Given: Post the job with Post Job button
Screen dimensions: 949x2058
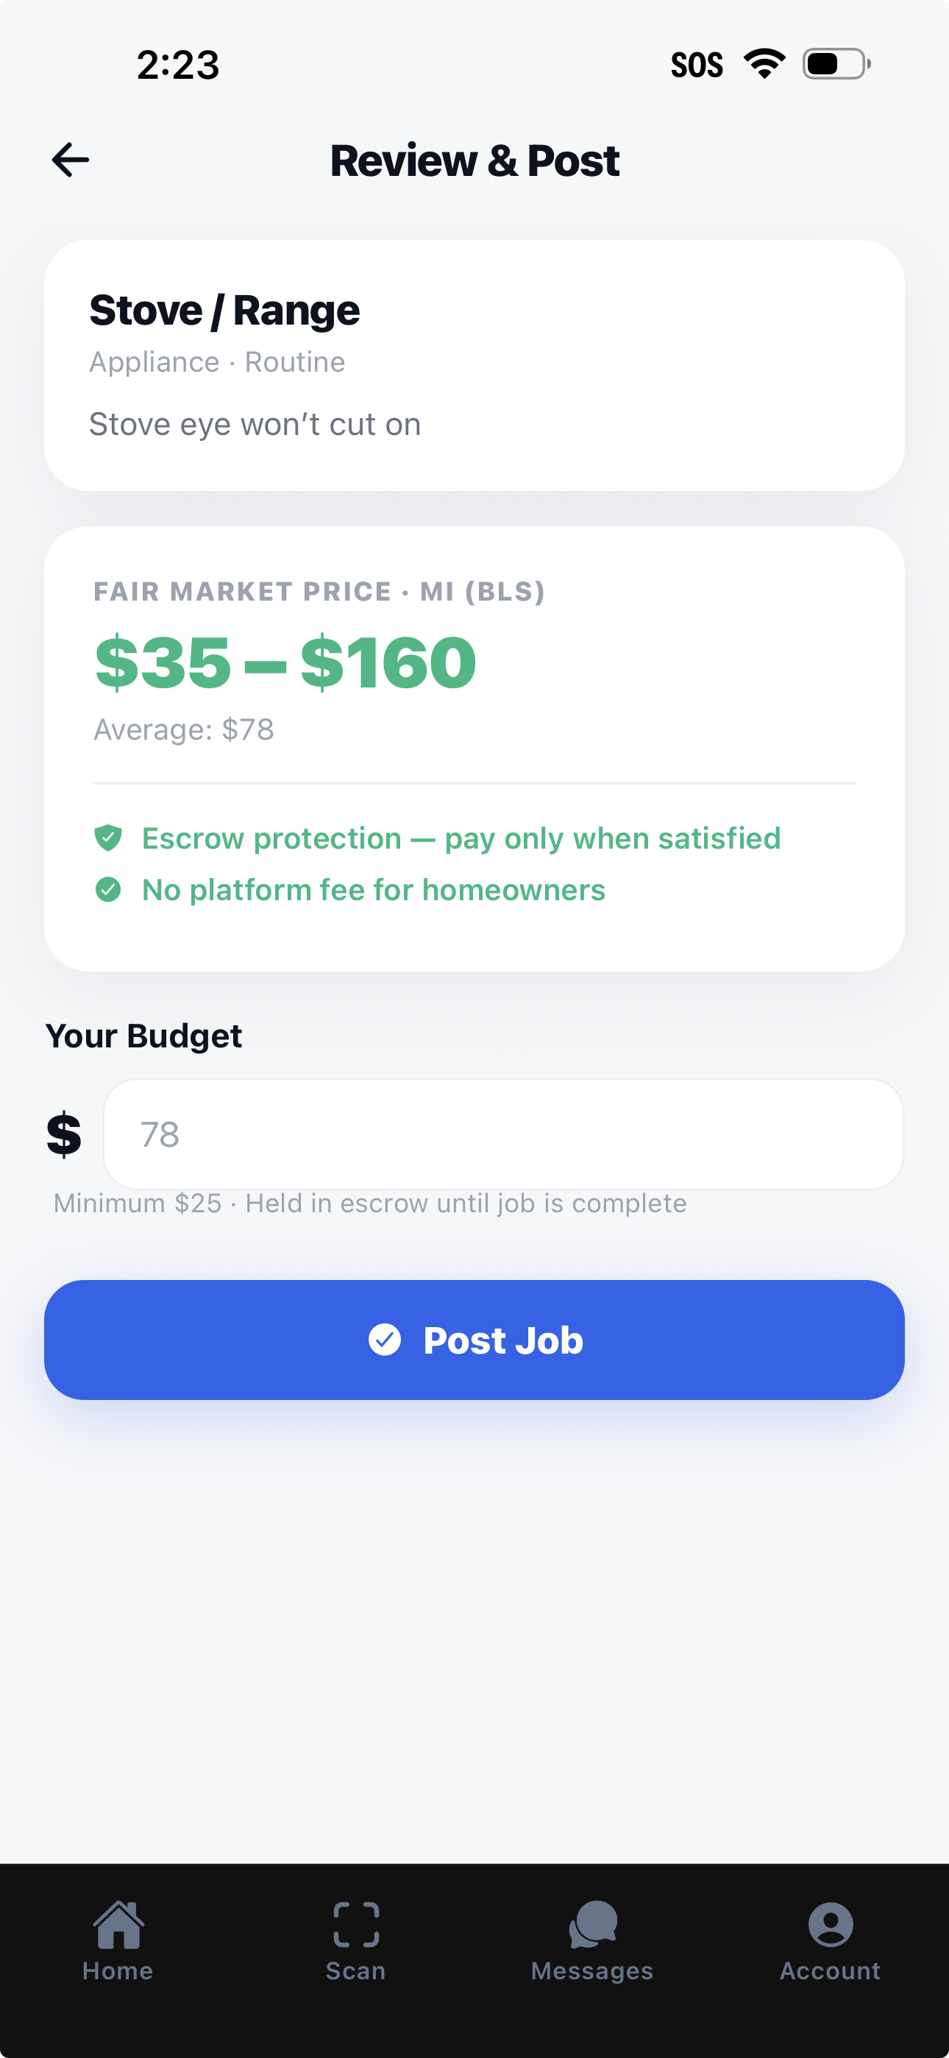Looking at the screenshot, I should 474,1340.
